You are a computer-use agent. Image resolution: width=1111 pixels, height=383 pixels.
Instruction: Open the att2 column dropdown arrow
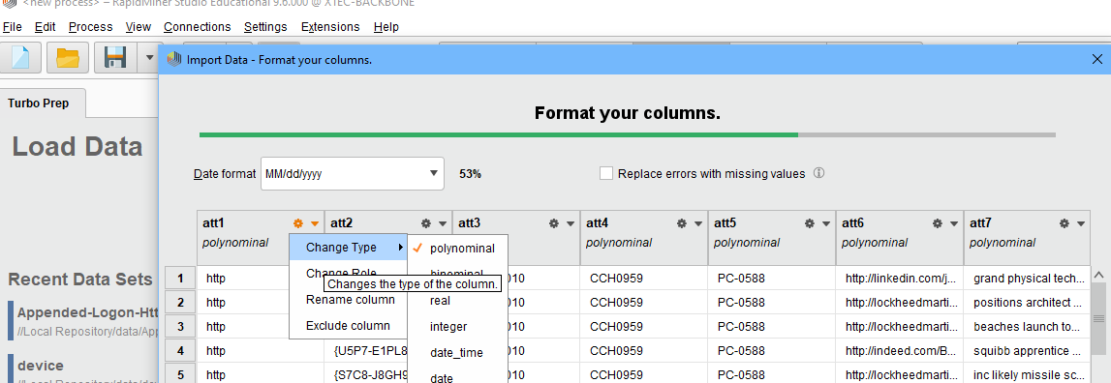[x=443, y=224]
